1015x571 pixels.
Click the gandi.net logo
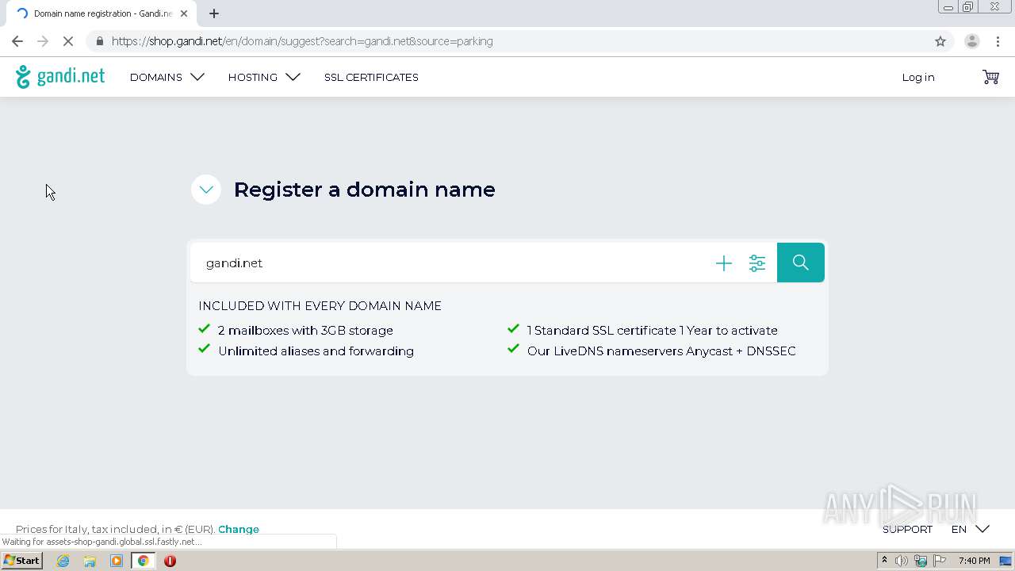click(x=60, y=77)
